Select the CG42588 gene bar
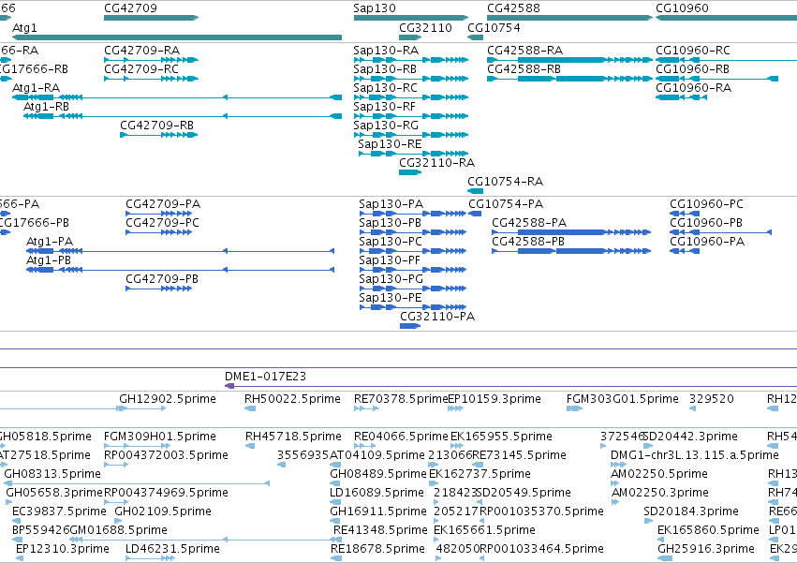The image size is (797, 563). [569, 18]
